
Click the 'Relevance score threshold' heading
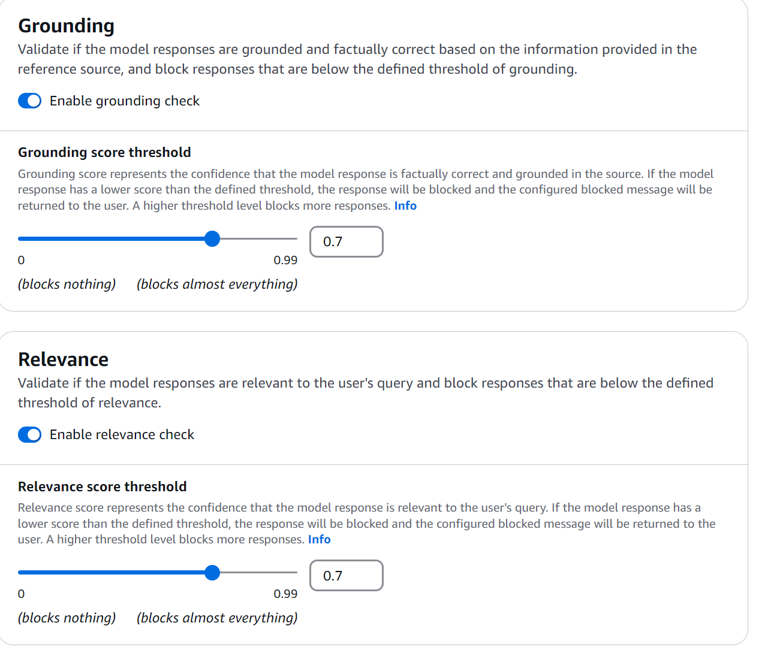coord(103,486)
